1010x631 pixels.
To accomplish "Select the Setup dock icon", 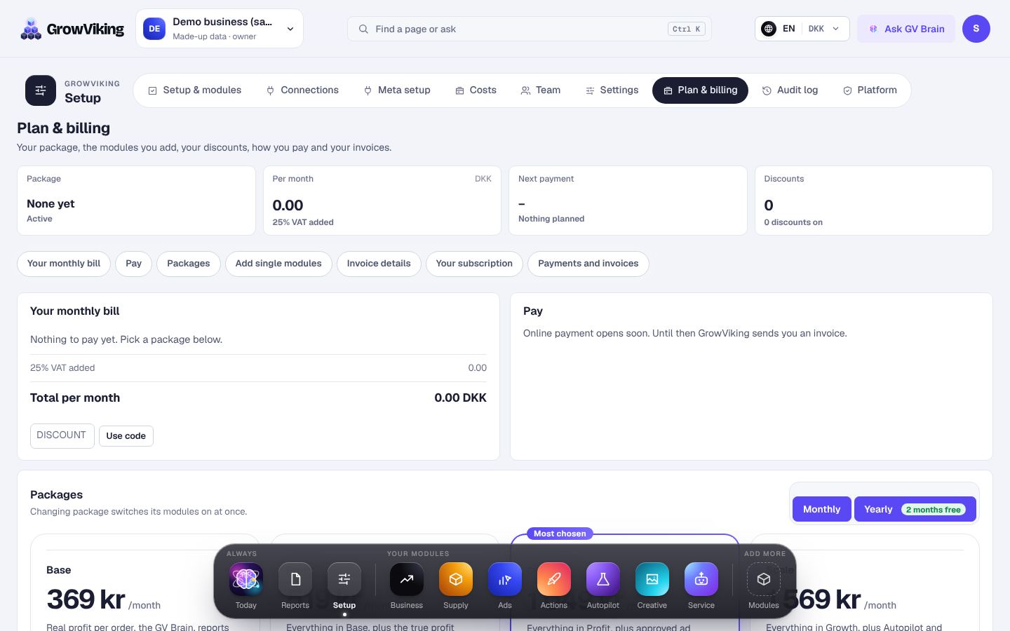I will pyautogui.click(x=344, y=579).
